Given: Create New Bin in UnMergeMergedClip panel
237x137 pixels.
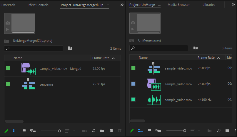Looking at the screenshot, I should [x=102, y=131].
